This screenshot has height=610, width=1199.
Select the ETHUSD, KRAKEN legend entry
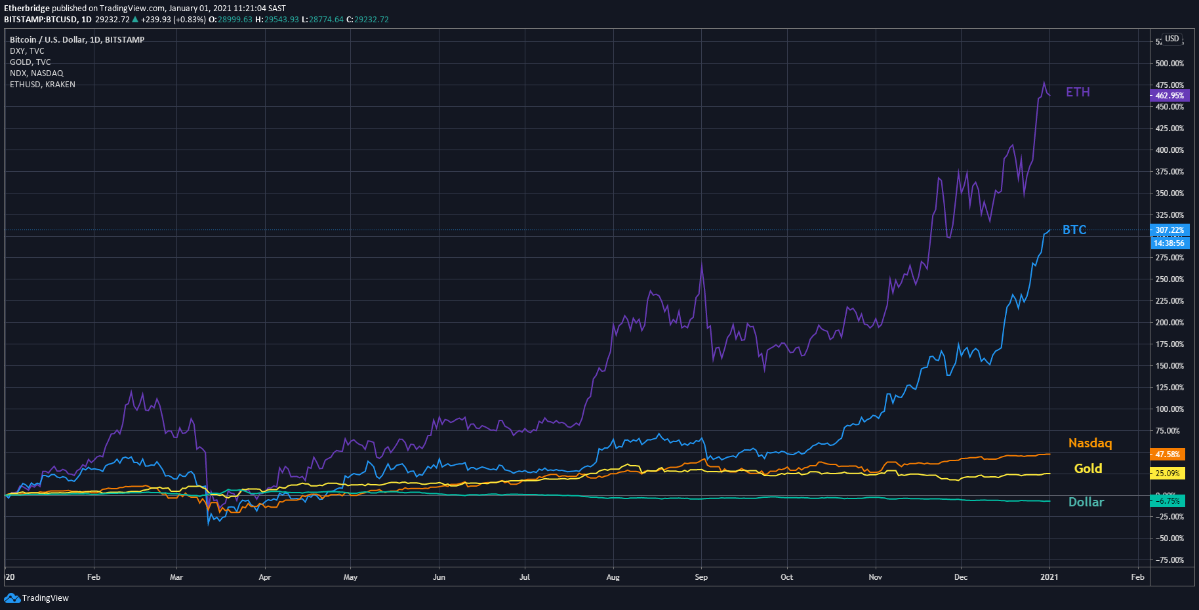point(43,84)
